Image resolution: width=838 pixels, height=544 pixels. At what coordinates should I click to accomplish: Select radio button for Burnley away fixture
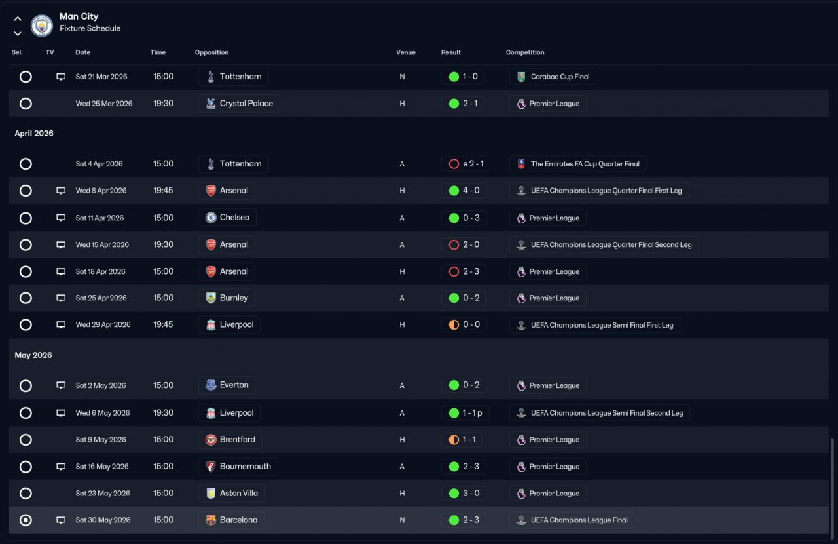[26, 298]
